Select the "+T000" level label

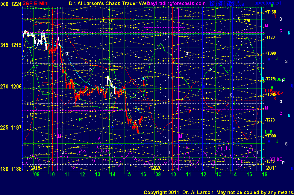click(270, 136)
